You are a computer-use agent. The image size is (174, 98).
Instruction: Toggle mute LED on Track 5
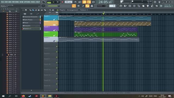pyautogui.click(x=57, y=41)
